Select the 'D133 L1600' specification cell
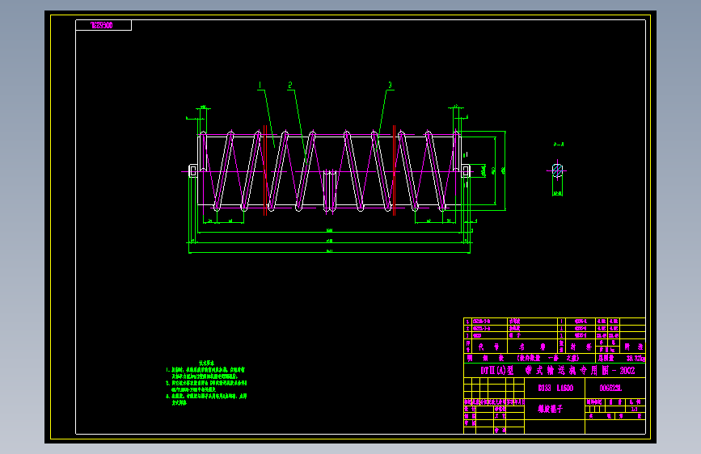Image resolution: width=701 pixels, height=454 pixels. click(555, 388)
